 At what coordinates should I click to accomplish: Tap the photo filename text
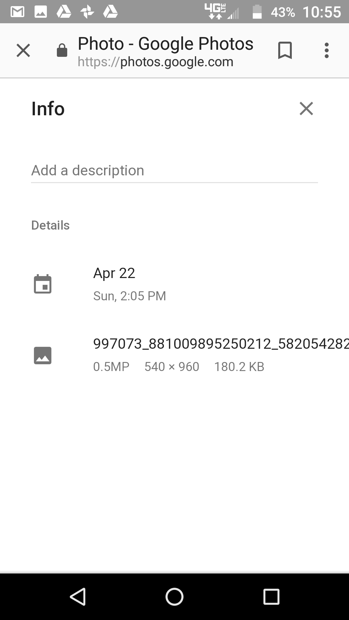coord(220,344)
